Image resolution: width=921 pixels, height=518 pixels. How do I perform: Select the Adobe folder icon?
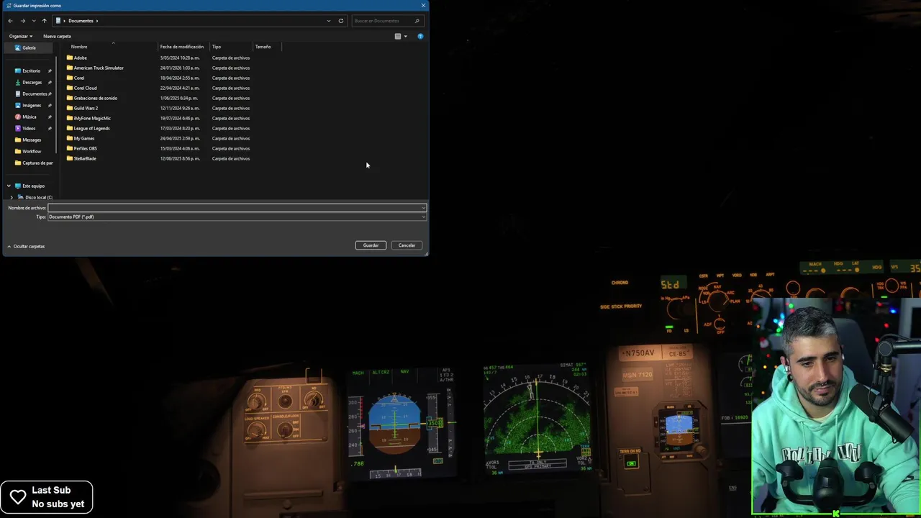(x=70, y=58)
